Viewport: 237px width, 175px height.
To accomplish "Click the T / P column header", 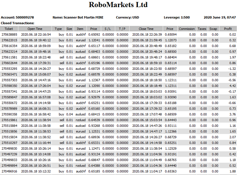I will [x=122, y=29].
